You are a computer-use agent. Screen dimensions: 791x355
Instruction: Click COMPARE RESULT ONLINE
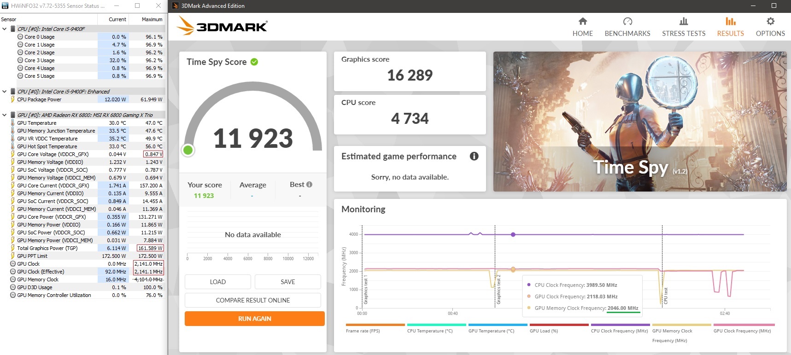[253, 300]
